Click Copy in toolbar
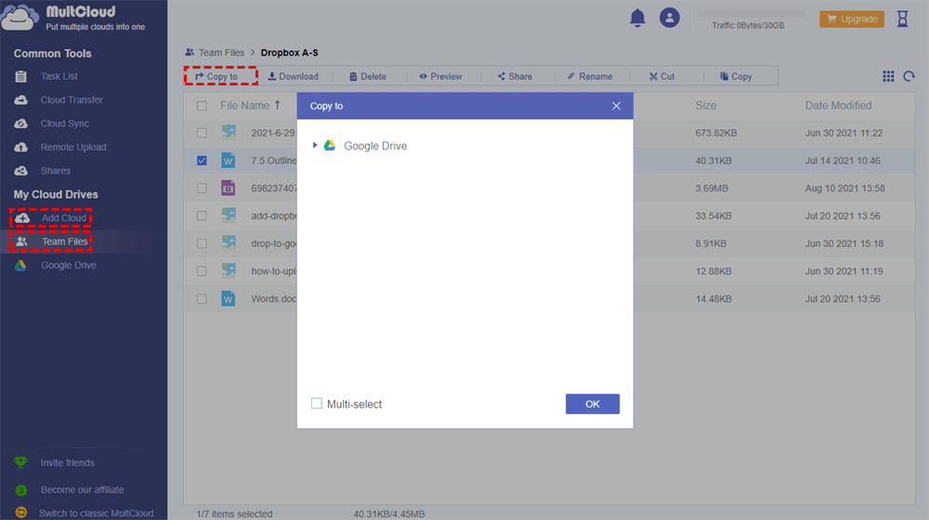Screen dimensions: 929x520 click(736, 76)
